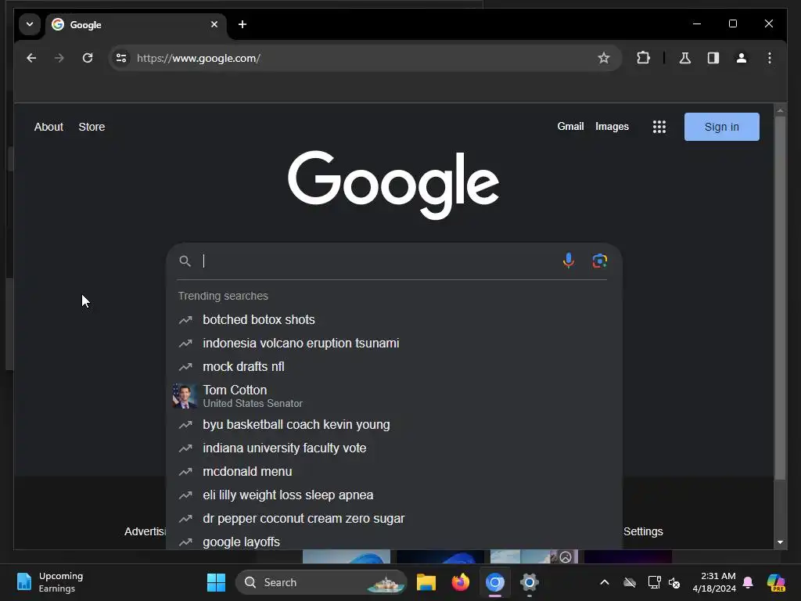This screenshot has height=601, width=801.
Task: Open the Chrome three-dot menu
Action: 770,58
